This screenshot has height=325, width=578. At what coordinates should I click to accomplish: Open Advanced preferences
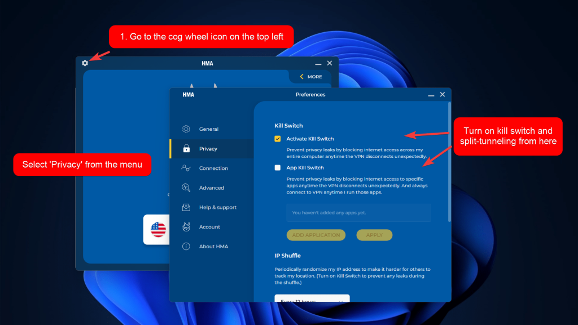pyautogui.click(x=212, y=187)
